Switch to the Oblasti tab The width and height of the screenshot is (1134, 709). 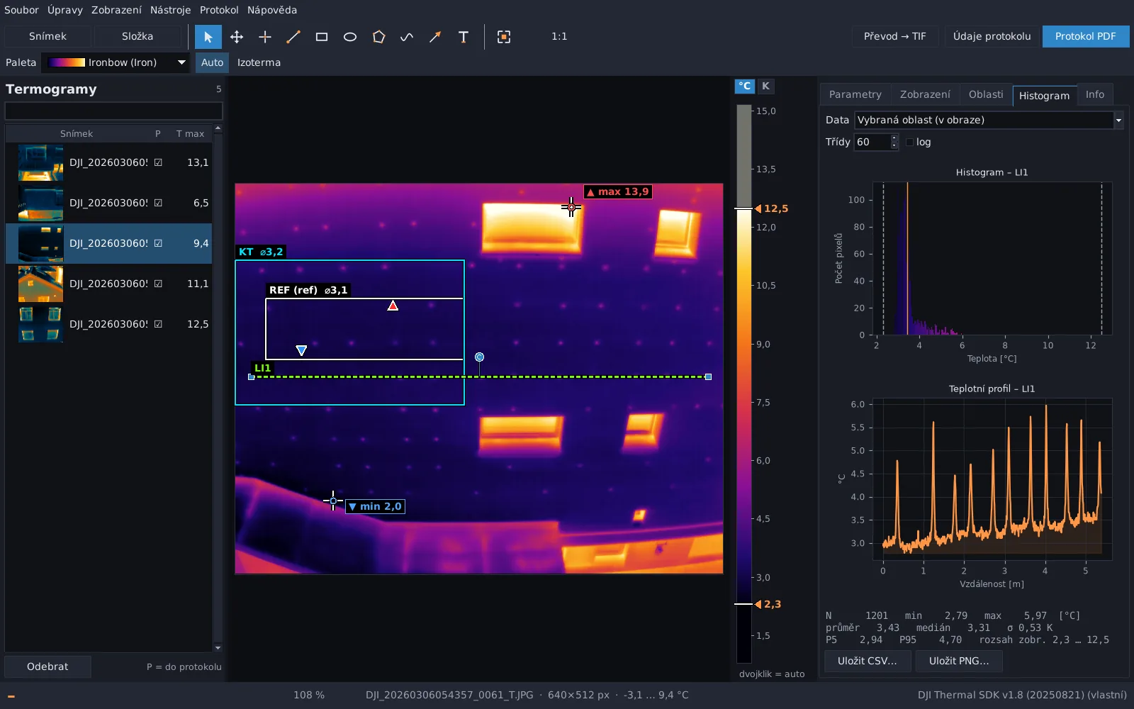click(986, 94)
